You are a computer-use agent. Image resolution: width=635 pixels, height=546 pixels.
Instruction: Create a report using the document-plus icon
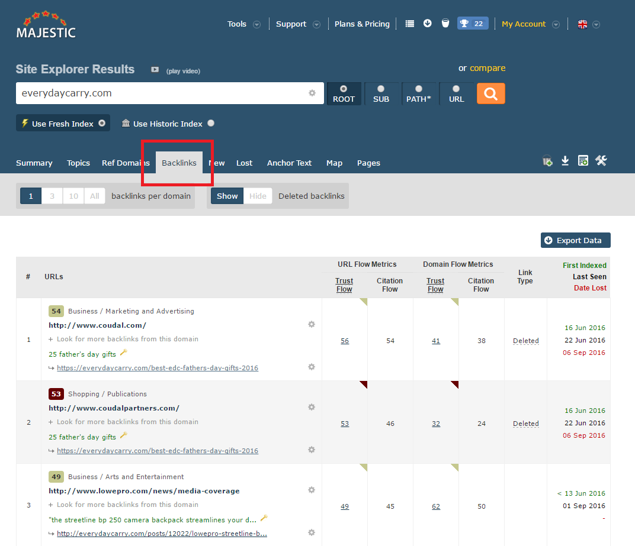[582, 160]
